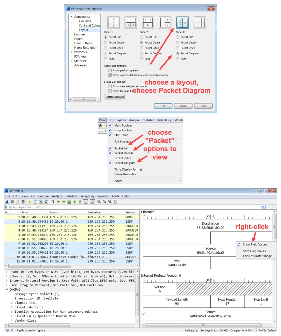
Task: Select Packet Diagram radio for Pane 3
Action: [178, 53]
